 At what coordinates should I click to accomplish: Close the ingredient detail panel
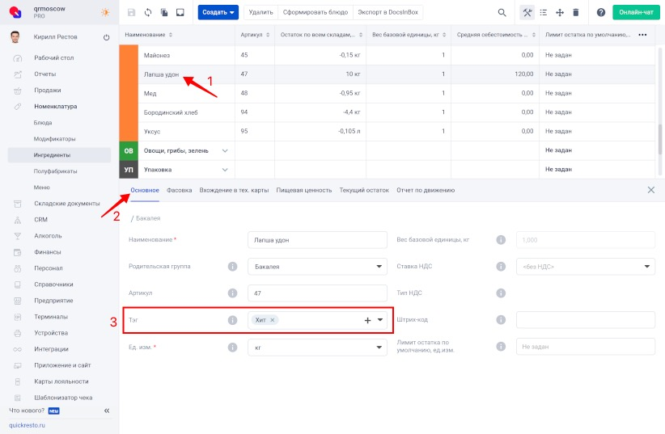tap(651, 190)
